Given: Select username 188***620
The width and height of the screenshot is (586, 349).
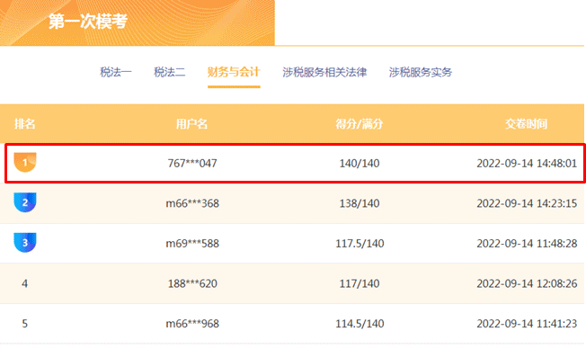Looking at the screenshot, I should pyautogui.click(x=192, y=283).
